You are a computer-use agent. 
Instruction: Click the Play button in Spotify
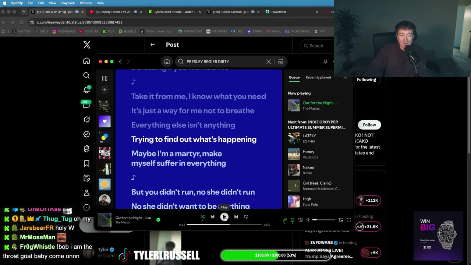point(224,217)
